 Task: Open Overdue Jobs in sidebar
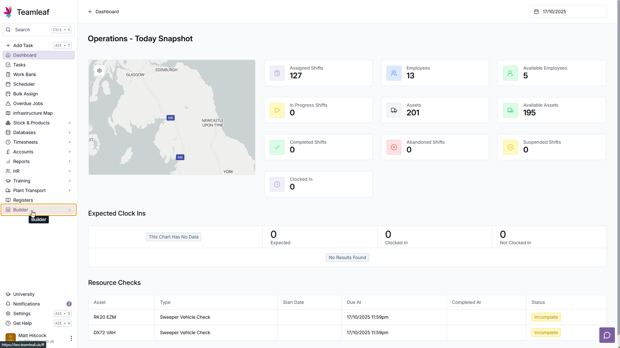pyautogui.click(x=28, y=103)
